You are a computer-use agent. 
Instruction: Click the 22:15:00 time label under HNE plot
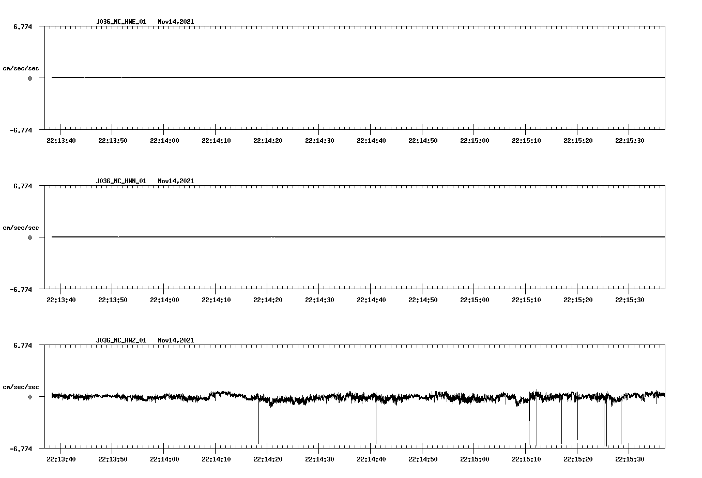pyautogui.click(x=475, y=141)
